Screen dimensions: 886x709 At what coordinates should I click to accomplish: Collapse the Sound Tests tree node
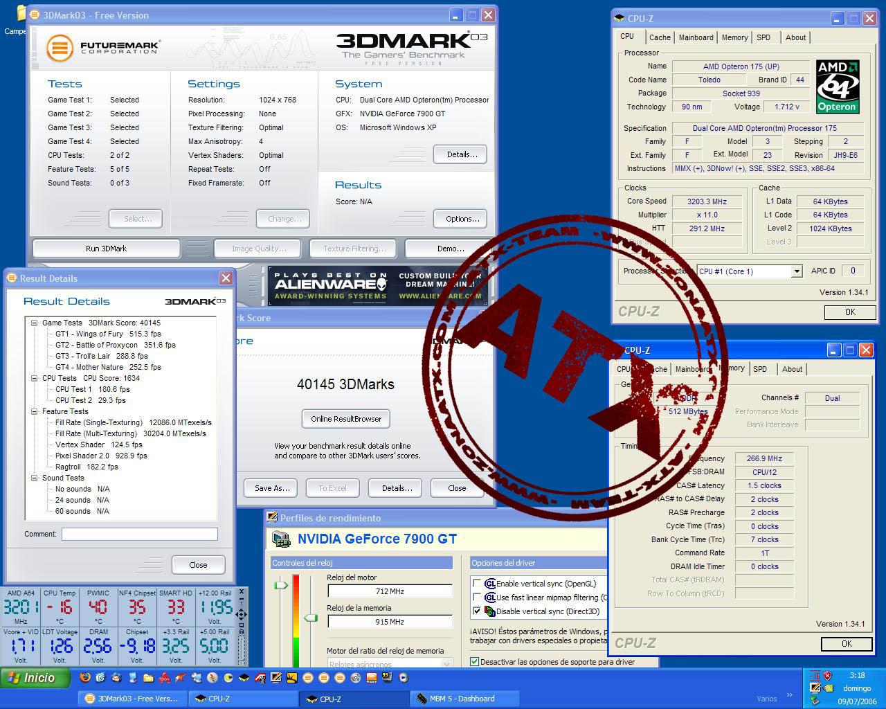(34, 478)
